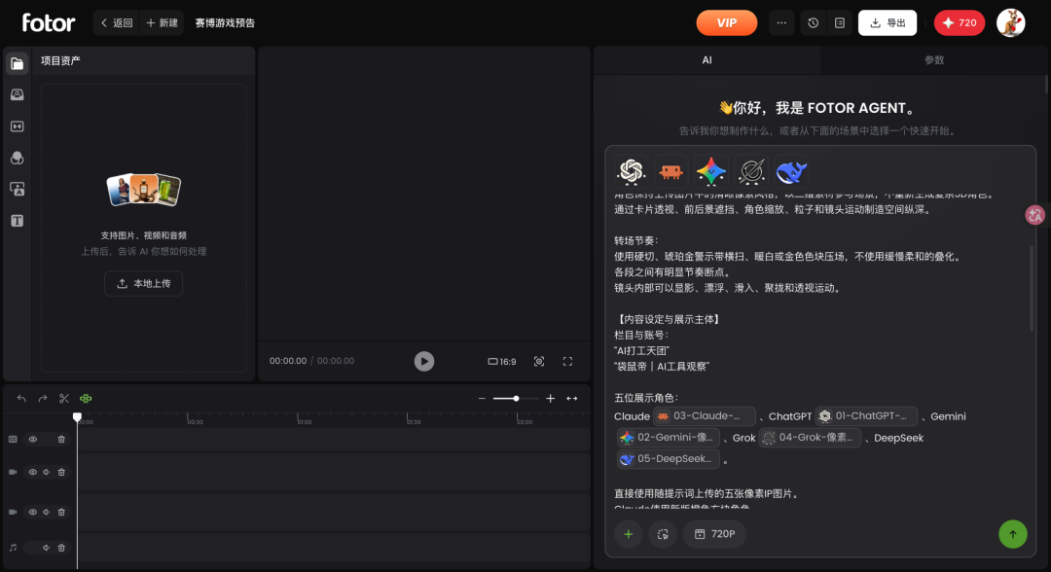Open the text tool in sidebar
The width and height of the screenshot is (1051, 572).
pos(17,221)
